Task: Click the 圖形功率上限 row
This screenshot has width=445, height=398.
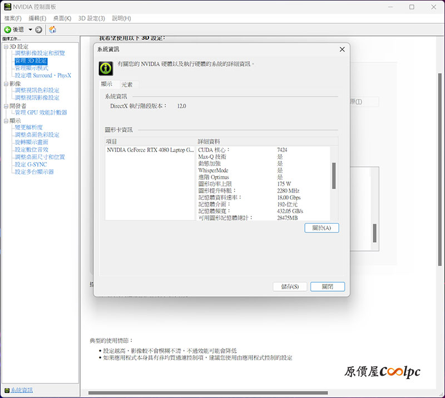Action: pos(263,184)
